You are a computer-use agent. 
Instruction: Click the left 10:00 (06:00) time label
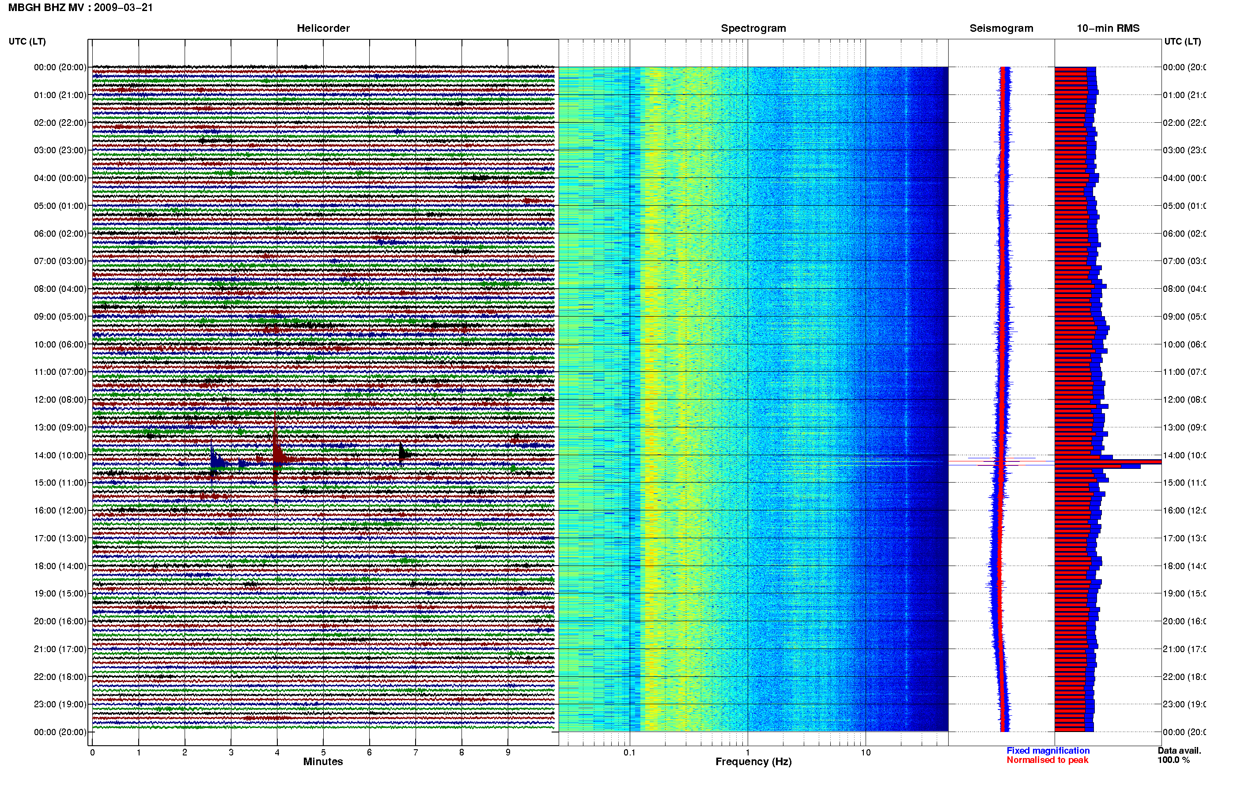click(x=60, y=345)
